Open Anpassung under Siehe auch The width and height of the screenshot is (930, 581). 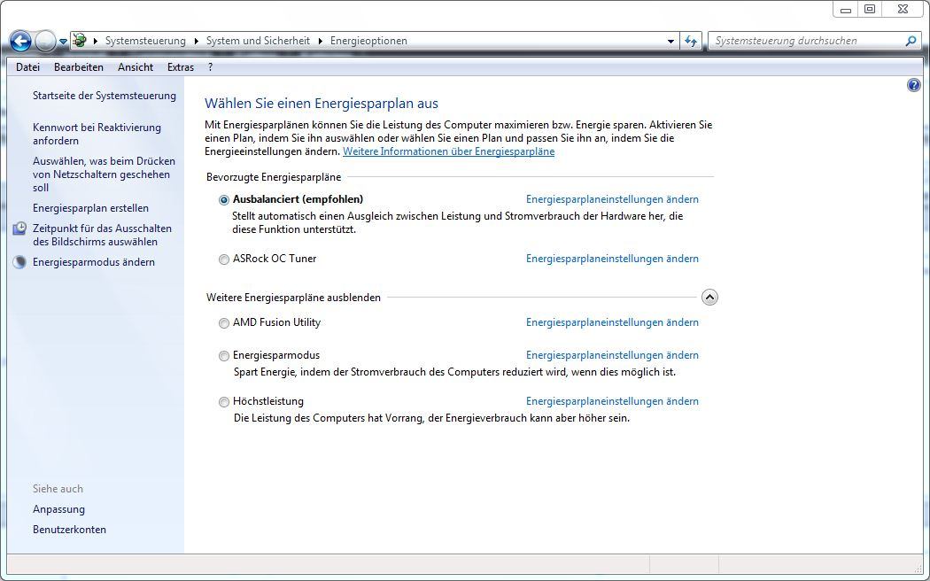pos(58,509)
